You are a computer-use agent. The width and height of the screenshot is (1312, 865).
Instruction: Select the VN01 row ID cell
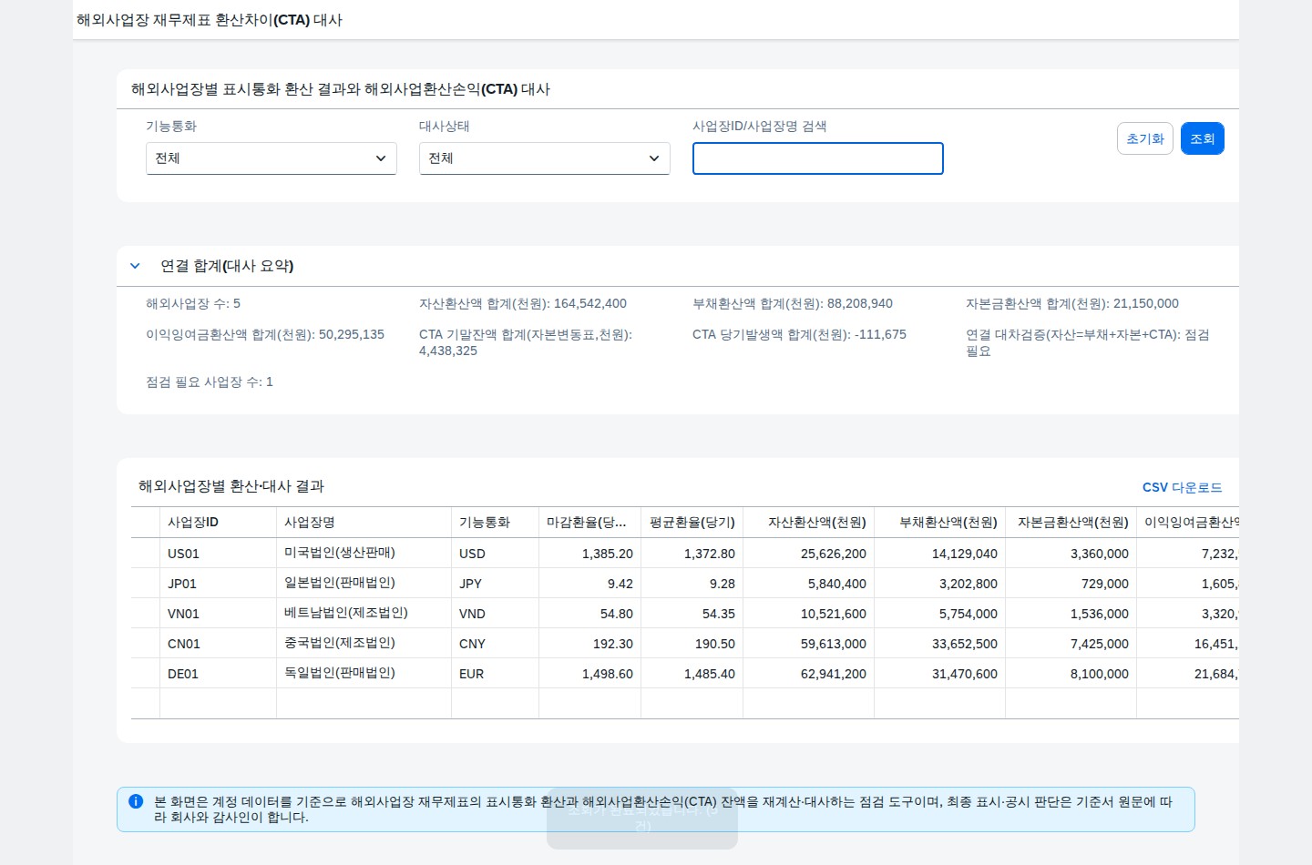point(219,614)
